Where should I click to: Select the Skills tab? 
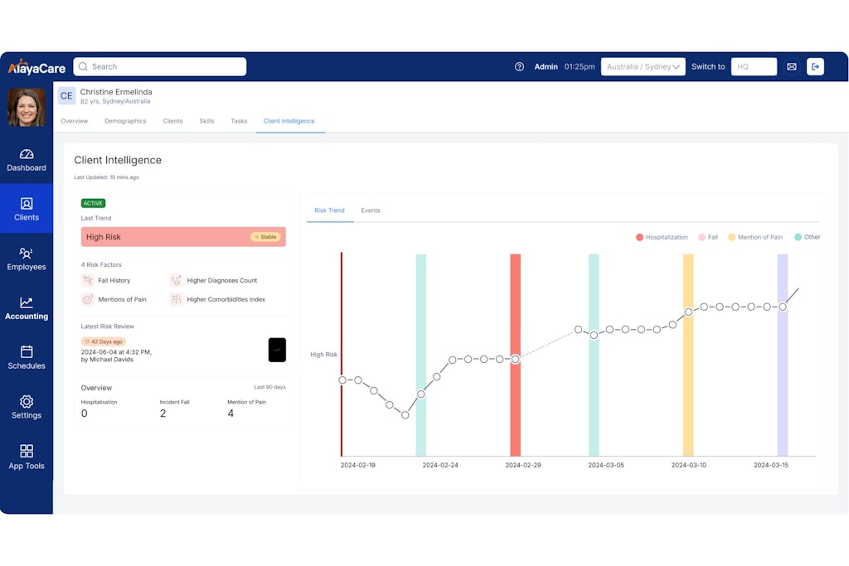206,121
